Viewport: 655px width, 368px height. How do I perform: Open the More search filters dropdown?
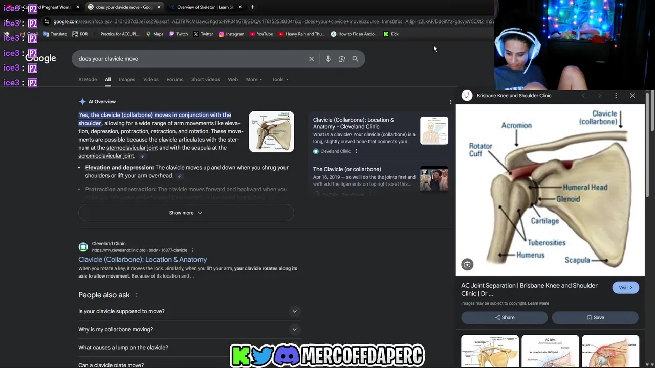(254, 79)
